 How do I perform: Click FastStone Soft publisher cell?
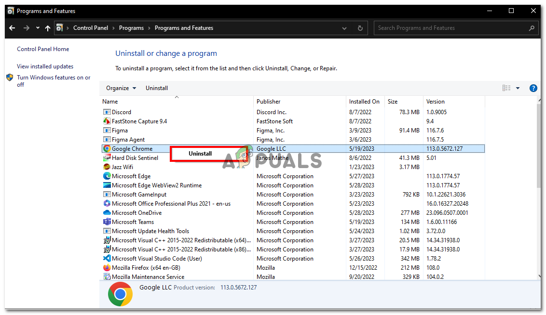tap(274, 121)
